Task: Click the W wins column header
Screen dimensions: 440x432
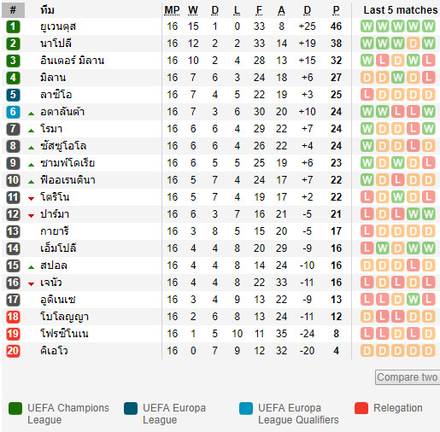Action: pyautogui.click(x=193, y=10)
